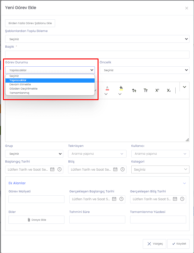Viewport: 194px width, 253px height.
Task: Select Seçiniz in Görev Durumu list
Action: (50, 76)
